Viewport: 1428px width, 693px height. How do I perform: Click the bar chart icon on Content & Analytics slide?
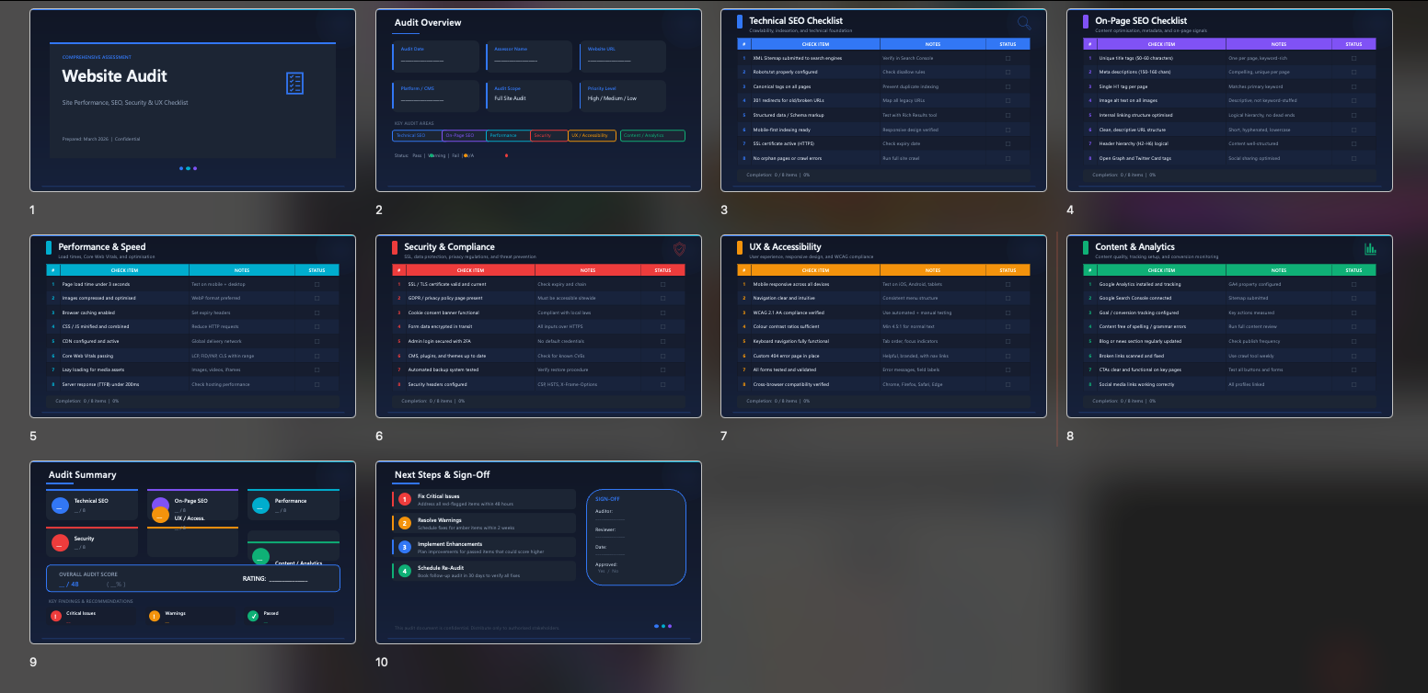1370,247
